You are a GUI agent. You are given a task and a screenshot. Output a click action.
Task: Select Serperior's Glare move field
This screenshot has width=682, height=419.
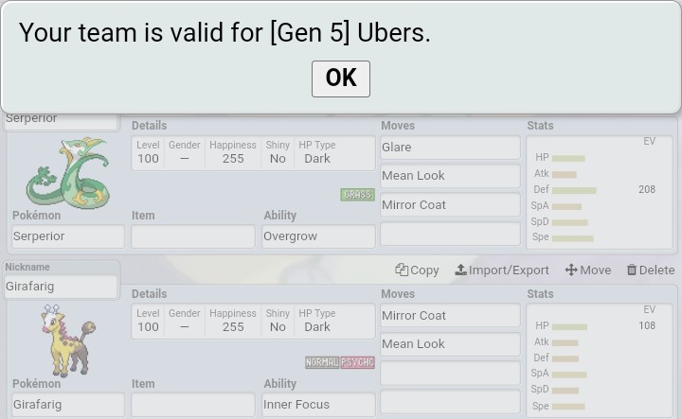pyautogui.click(x=450, y=148)
